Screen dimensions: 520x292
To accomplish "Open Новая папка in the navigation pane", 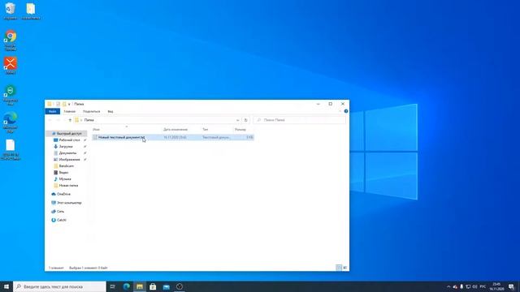I will click(68, 186).
